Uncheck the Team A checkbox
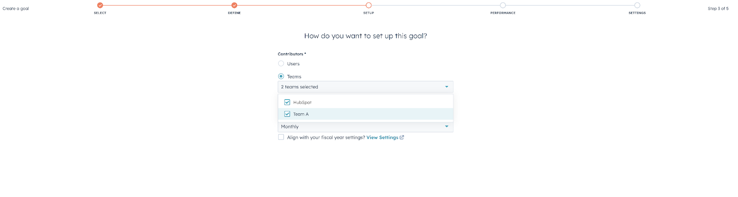Viewport: 738px width, 197px height. coord(287,114)
